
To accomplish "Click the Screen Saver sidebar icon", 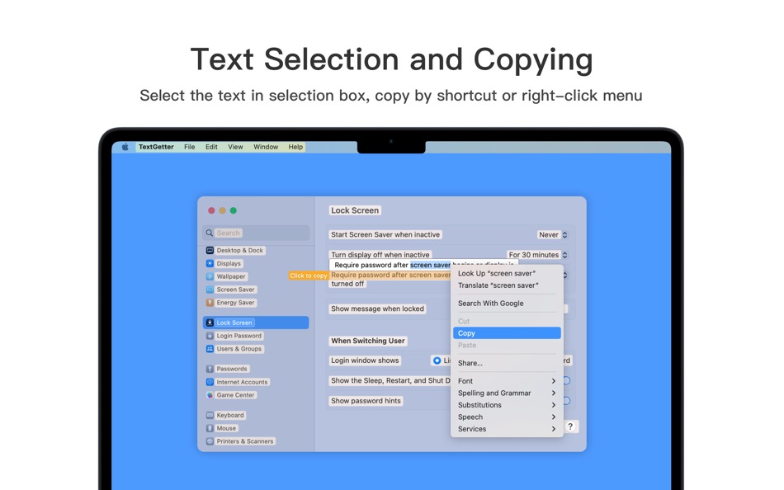I will (x=210, y=289).
